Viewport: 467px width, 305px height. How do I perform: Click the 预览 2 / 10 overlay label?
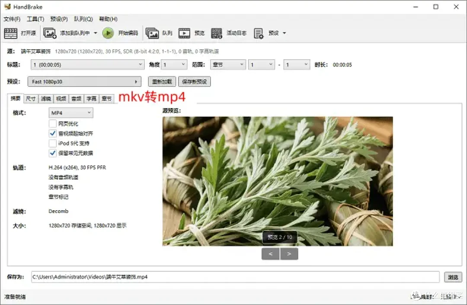click(x=280, y=237)
